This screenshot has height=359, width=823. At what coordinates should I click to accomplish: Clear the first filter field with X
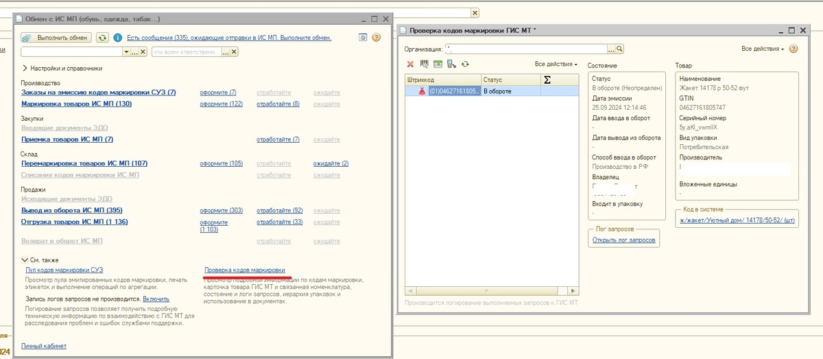point(143,51)
